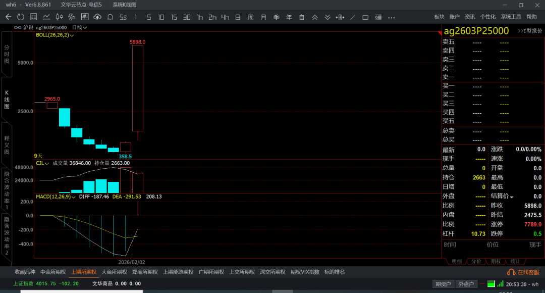Select the yearly (年) period
The image size is (545, 293).
(289, 17)
